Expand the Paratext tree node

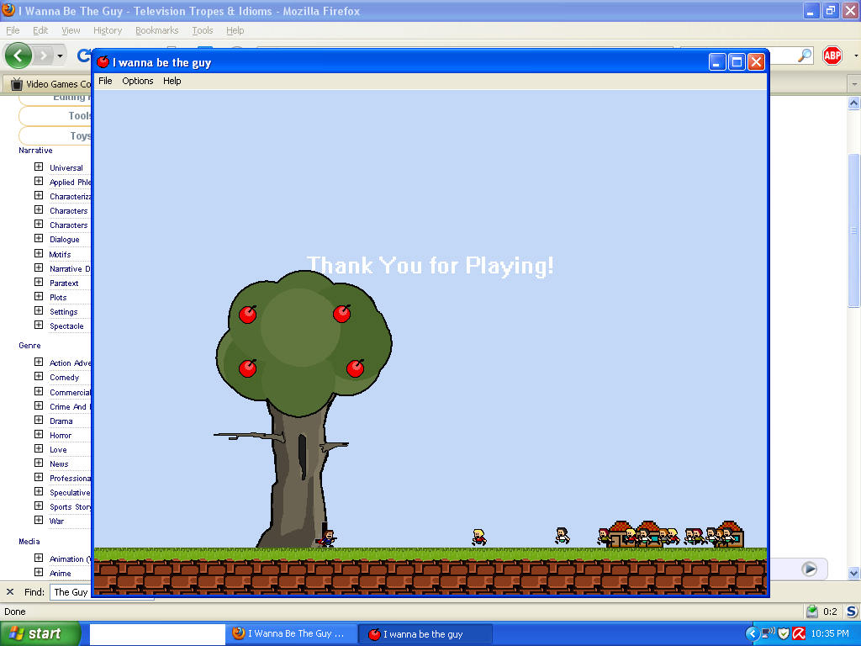point(39,282)
